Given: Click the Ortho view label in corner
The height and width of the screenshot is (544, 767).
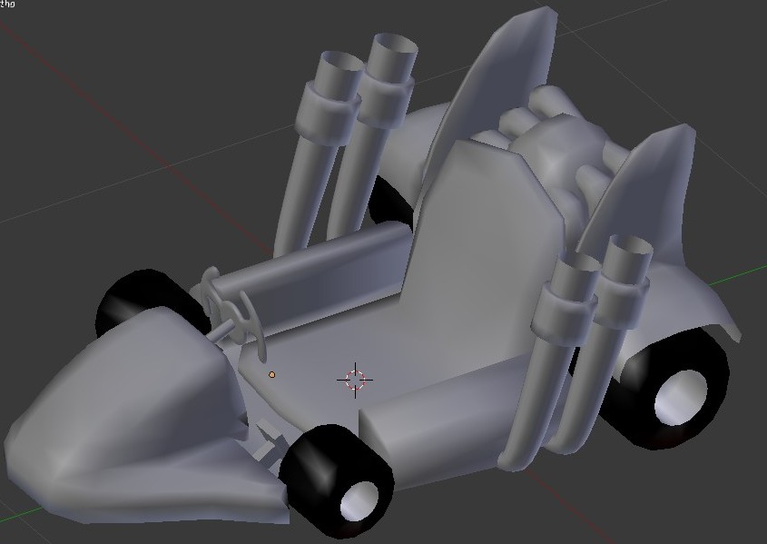Looking at the screenshot, I should coord(7,4).
